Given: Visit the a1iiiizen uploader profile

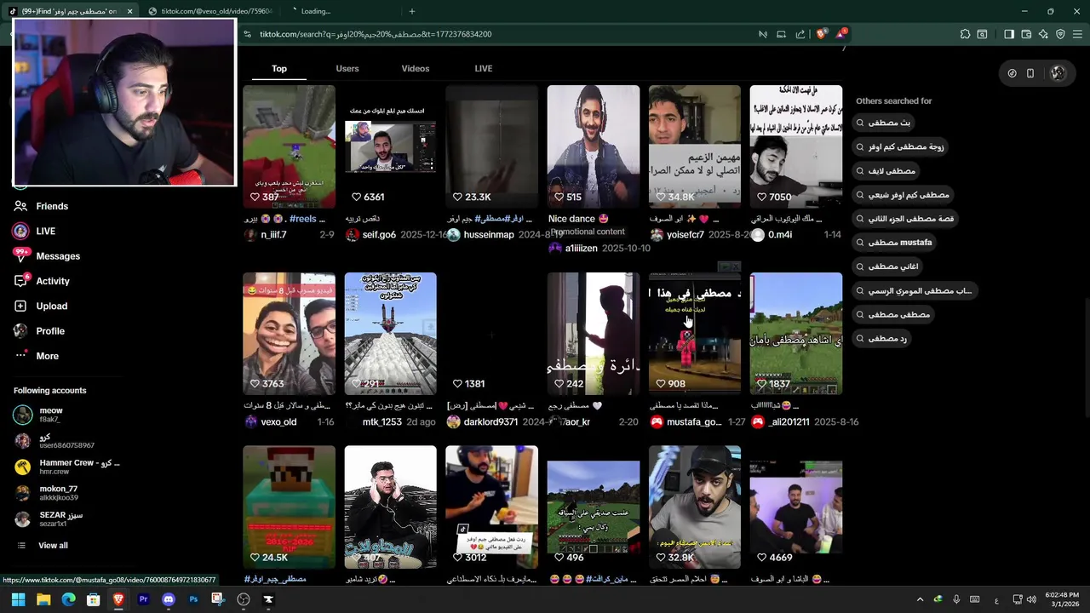Looking at the screenshot, I should tap(582, 249).
